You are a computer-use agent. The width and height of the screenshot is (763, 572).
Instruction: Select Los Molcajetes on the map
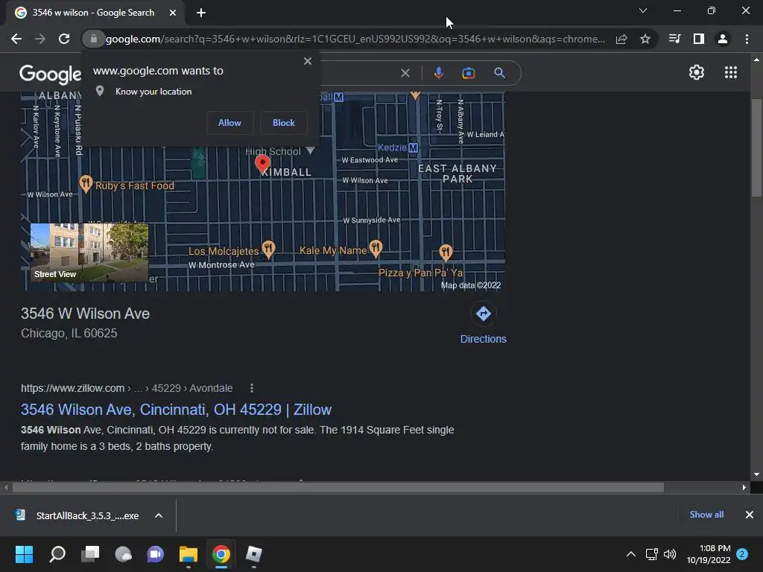[x=232, y=250]
